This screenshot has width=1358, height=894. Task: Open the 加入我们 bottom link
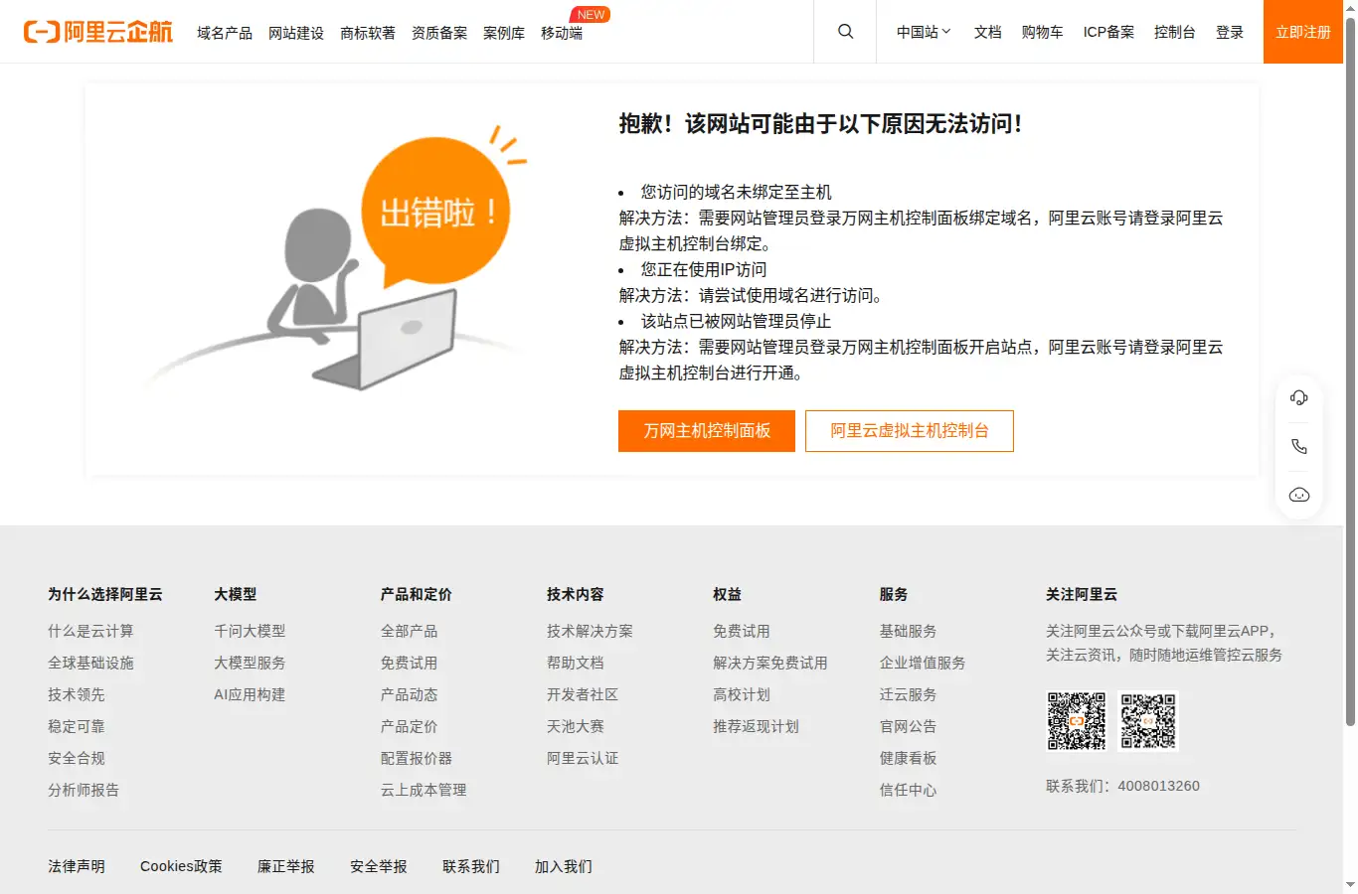click(564, 866)
